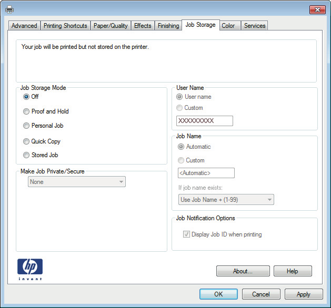331x308 pixels.
Task: Click the printer icon in title bar
Action: point(9,9)
